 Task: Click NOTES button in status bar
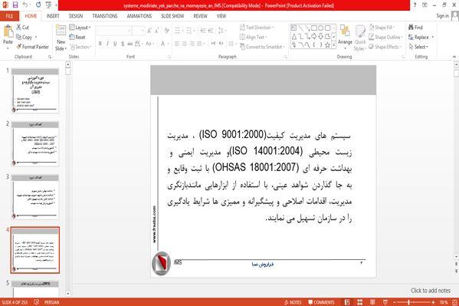pyautogui.click(x=292, y=302)
